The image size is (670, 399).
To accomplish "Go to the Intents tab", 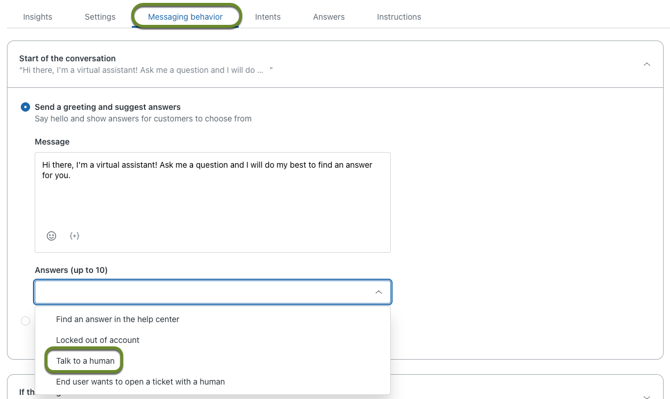I will [268, 17].
